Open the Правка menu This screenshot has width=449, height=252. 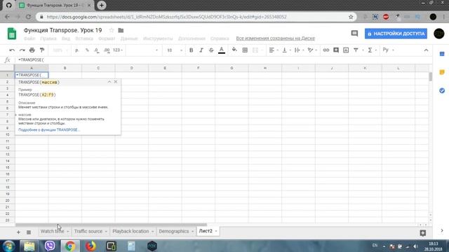click(48, 38)
